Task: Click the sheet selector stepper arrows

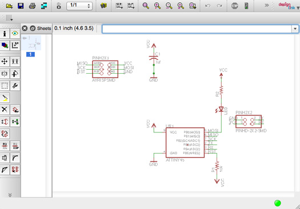Action: 89,6
